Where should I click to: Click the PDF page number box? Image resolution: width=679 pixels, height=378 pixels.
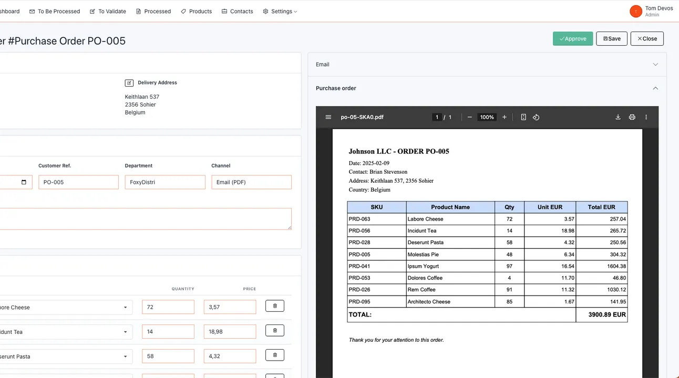tap(437, 117)
